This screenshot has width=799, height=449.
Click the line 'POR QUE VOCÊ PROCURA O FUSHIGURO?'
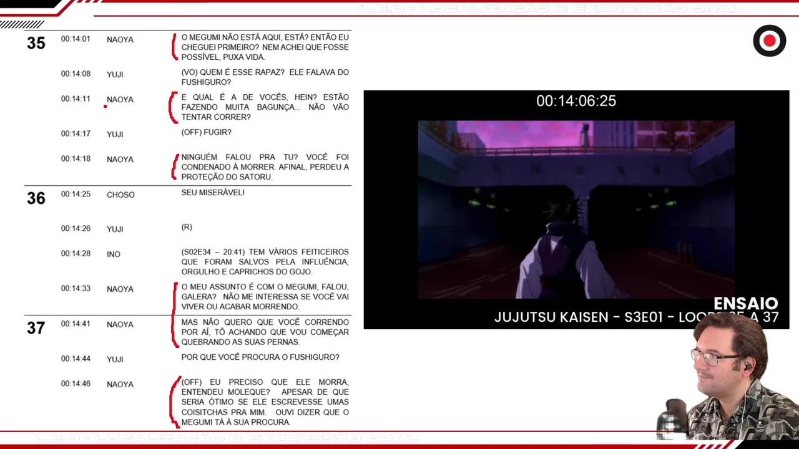[260, 357]
